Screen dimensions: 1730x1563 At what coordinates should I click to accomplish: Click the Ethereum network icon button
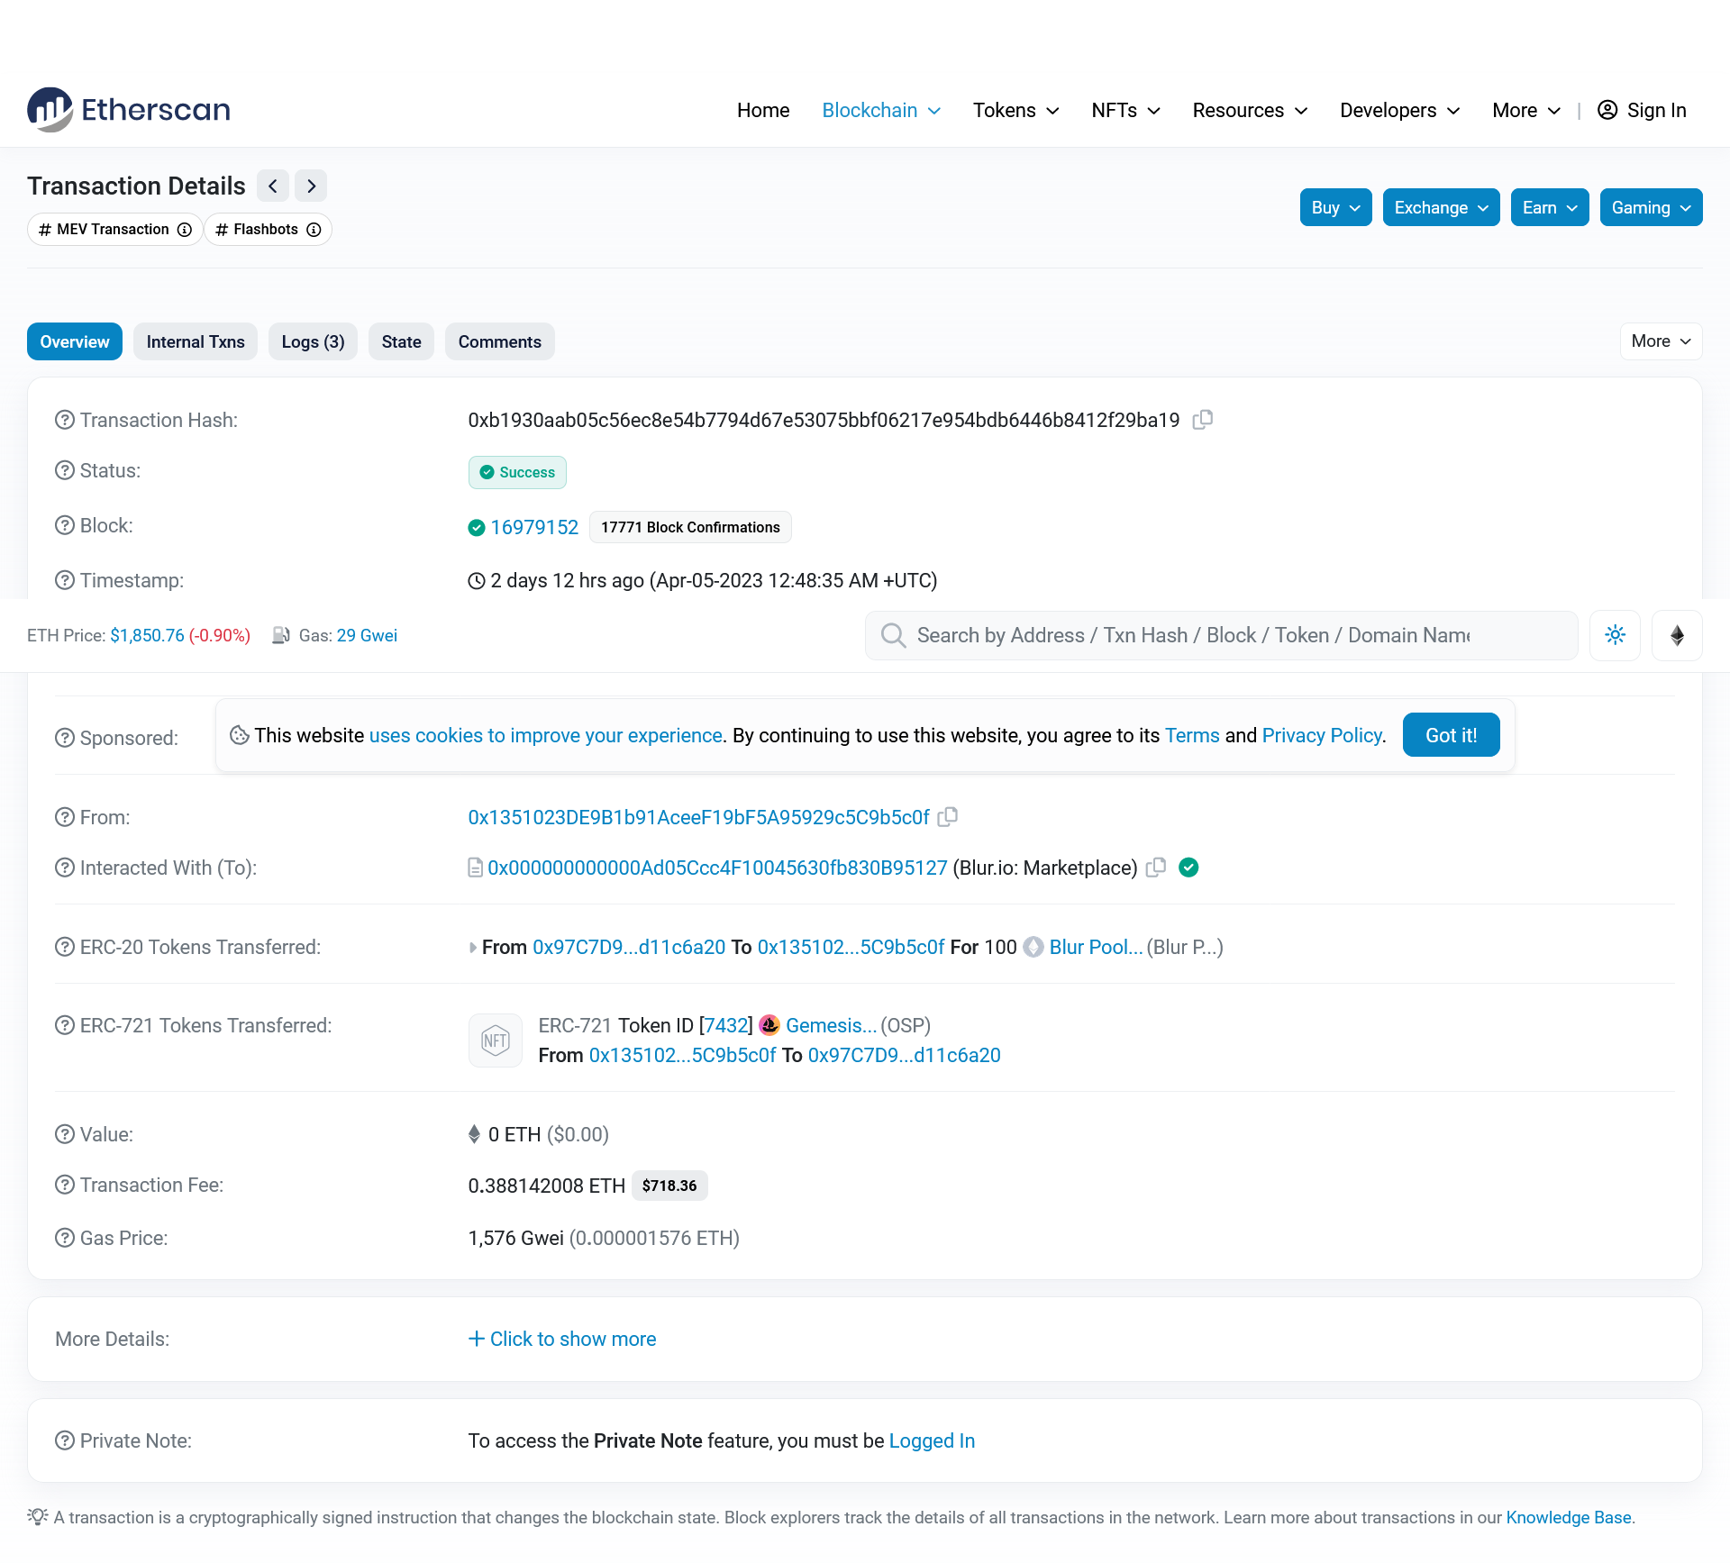(1677, 635)
